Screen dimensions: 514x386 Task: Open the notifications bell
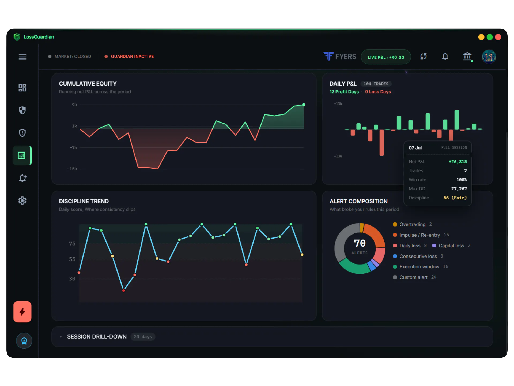pyautogui.click(x=445, y=57)
